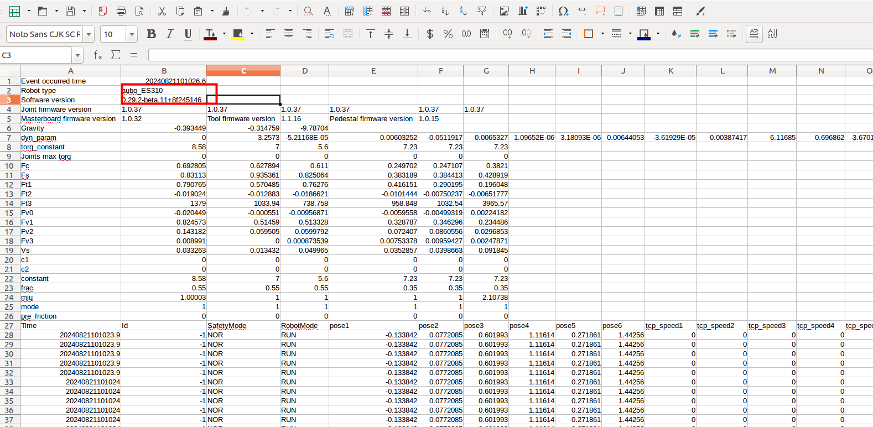Open the borders dropdown arrow
873x427 pixels.
[602, 34]
